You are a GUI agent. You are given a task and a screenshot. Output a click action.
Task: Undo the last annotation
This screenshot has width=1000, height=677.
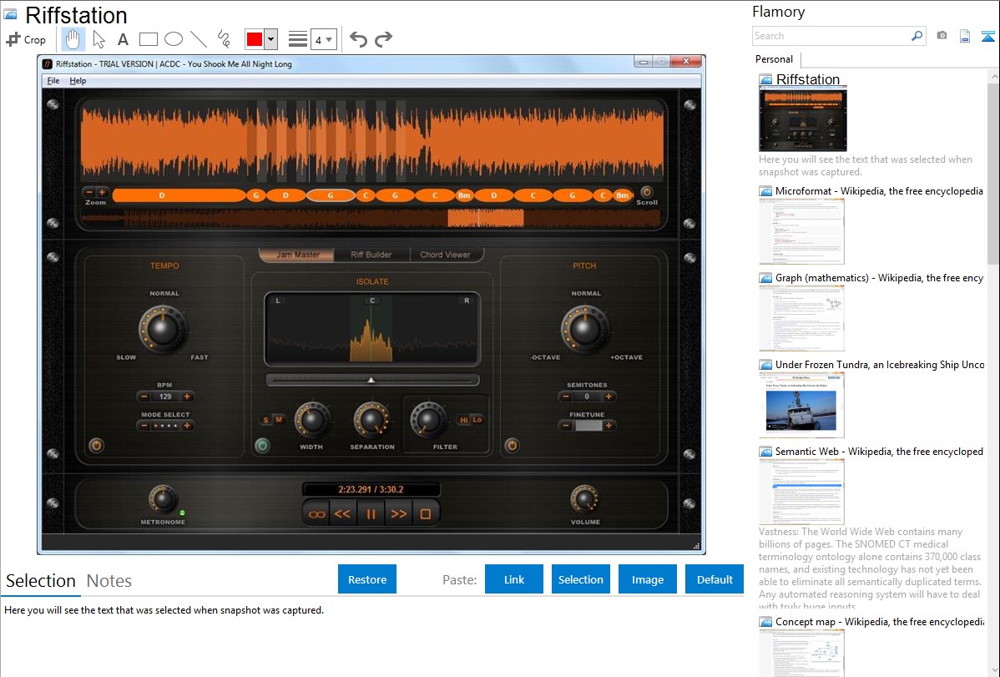(358, 39)
